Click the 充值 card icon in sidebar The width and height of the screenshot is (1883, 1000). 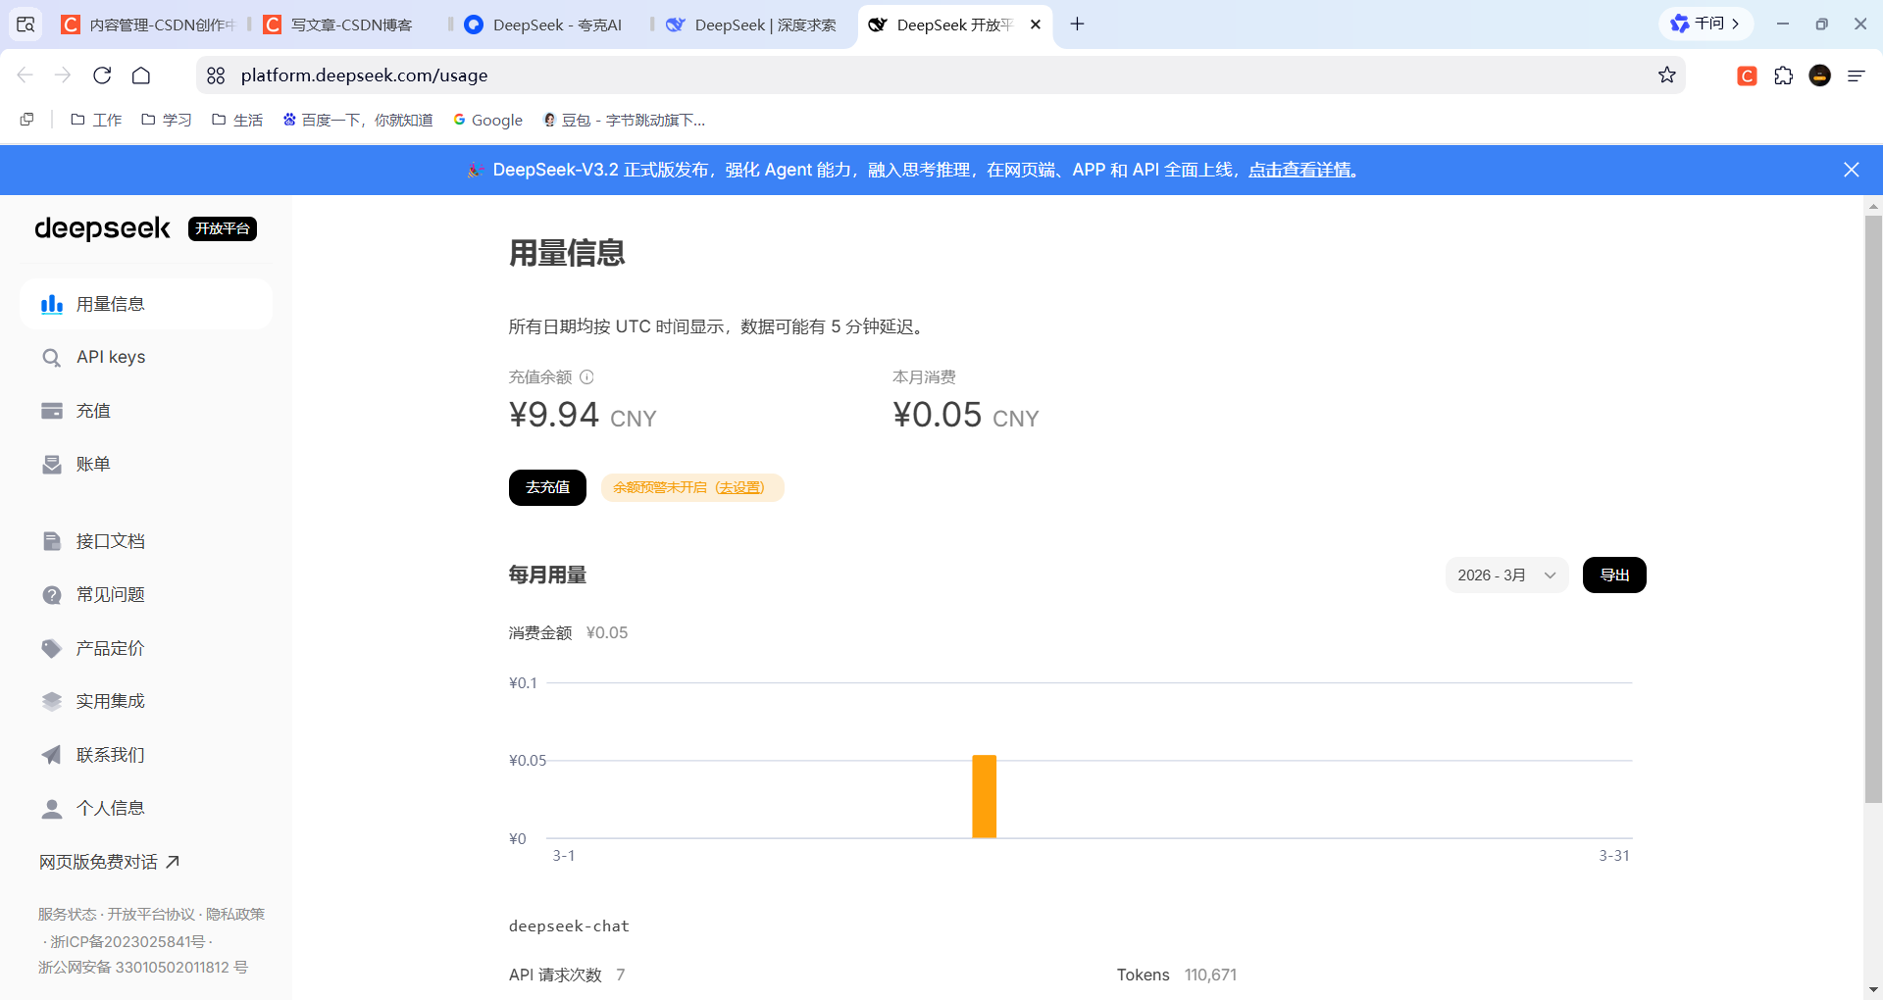(x=51, y=411)
